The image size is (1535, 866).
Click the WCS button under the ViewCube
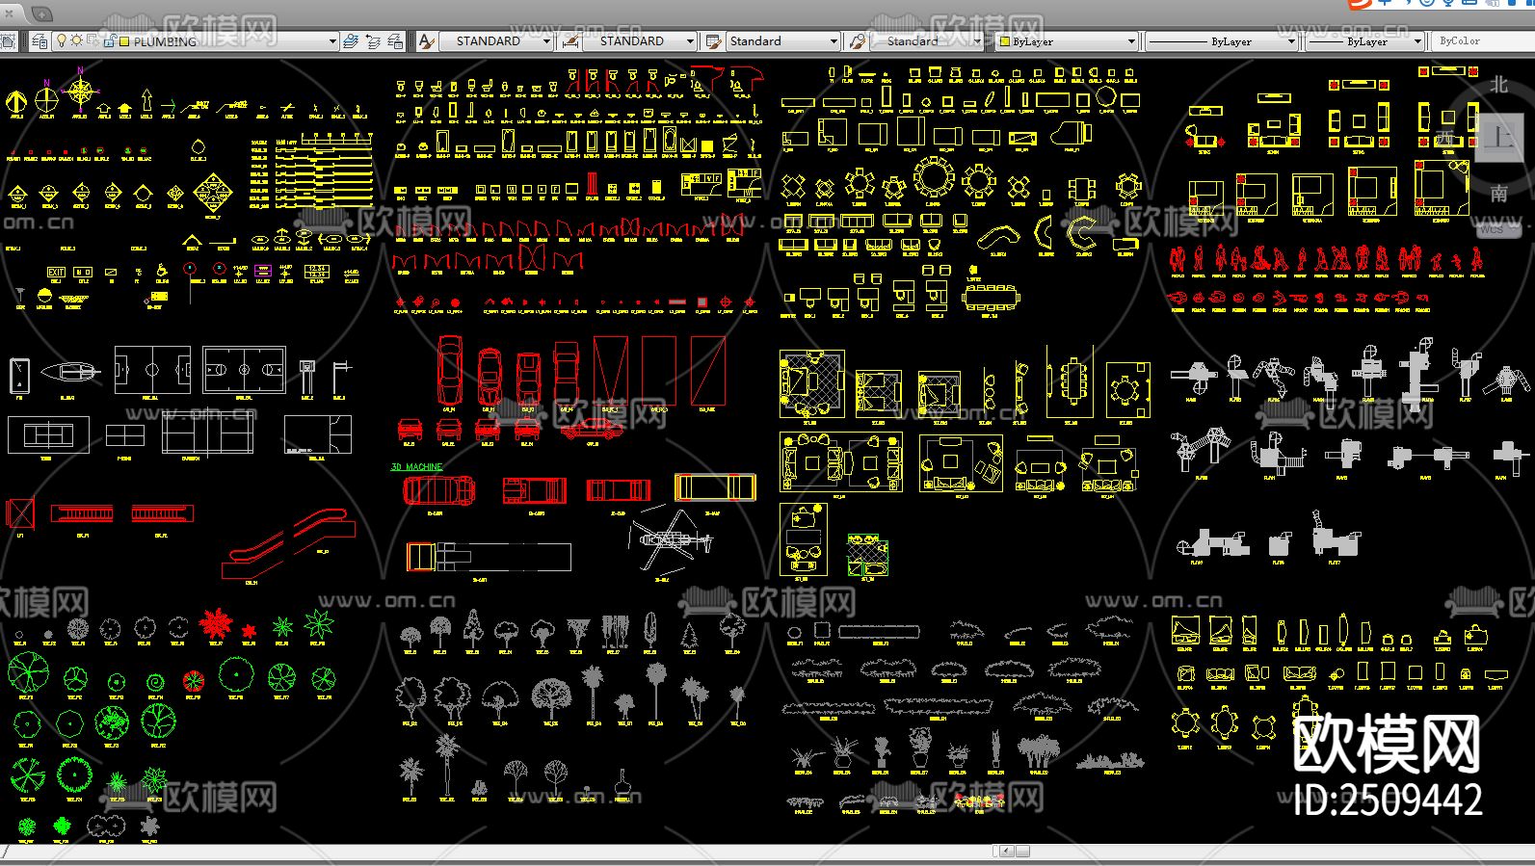[1491, 229]
